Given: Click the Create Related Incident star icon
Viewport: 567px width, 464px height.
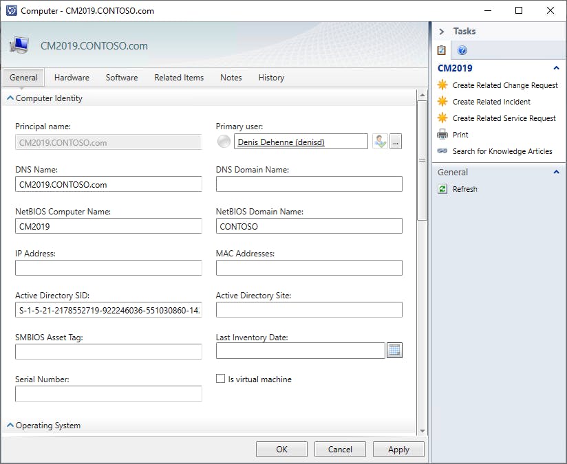Looking at the screenshot, I should coord(442,102).
